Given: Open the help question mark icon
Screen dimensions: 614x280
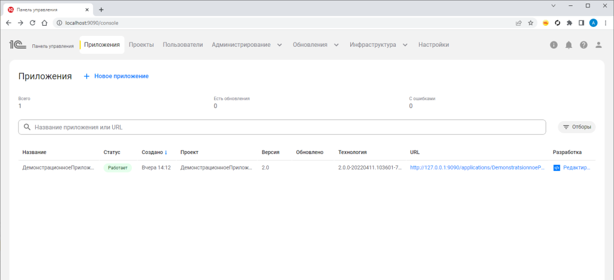Looking at the screenshot, I should pos(583,45).
